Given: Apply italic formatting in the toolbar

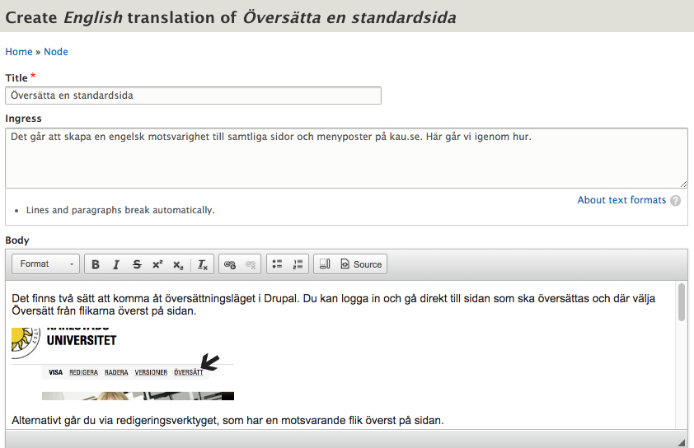Looking at the screenshot, I should pos(116,264).
